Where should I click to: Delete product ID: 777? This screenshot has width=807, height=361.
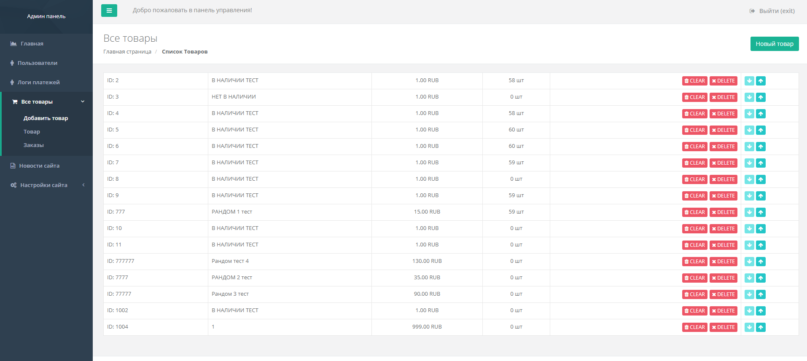click(x=724, y=212)
